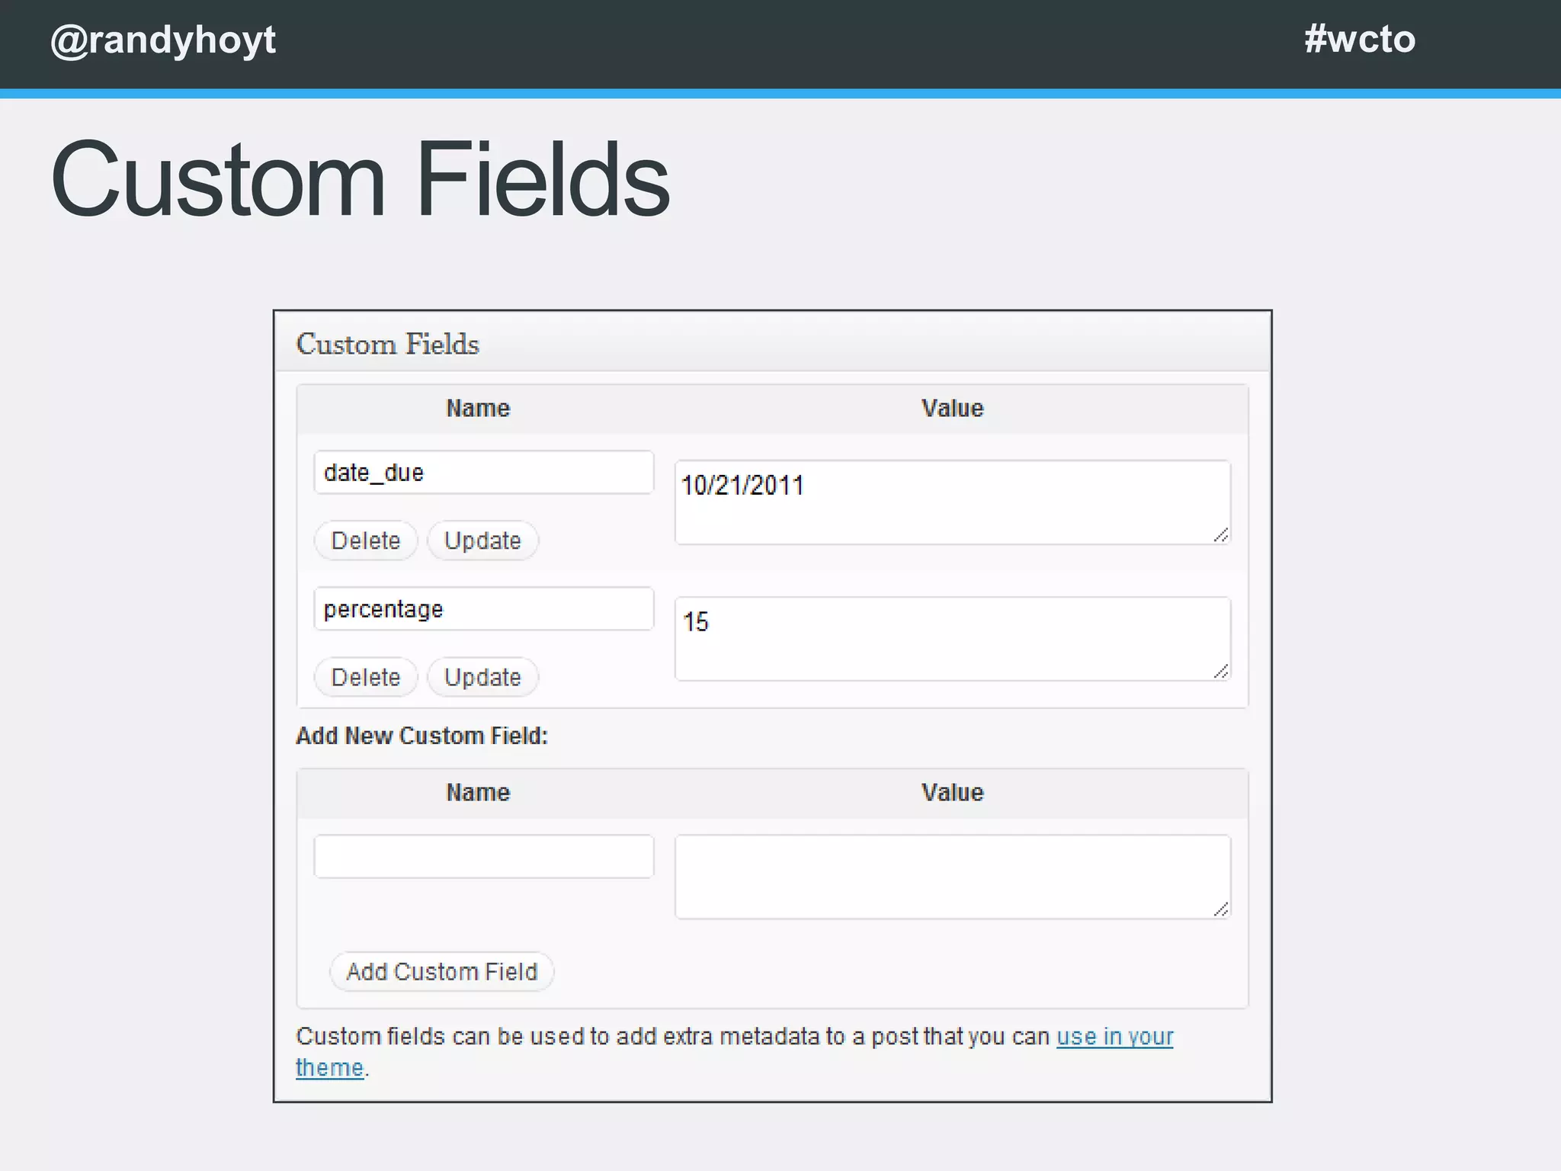The width and height of the screenshot is (1561, 1171).
Task: Click the large Custom Fields slide title
Action: tap(360, 180)
